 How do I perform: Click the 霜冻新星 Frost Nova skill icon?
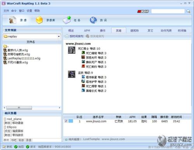pos(83,77)
